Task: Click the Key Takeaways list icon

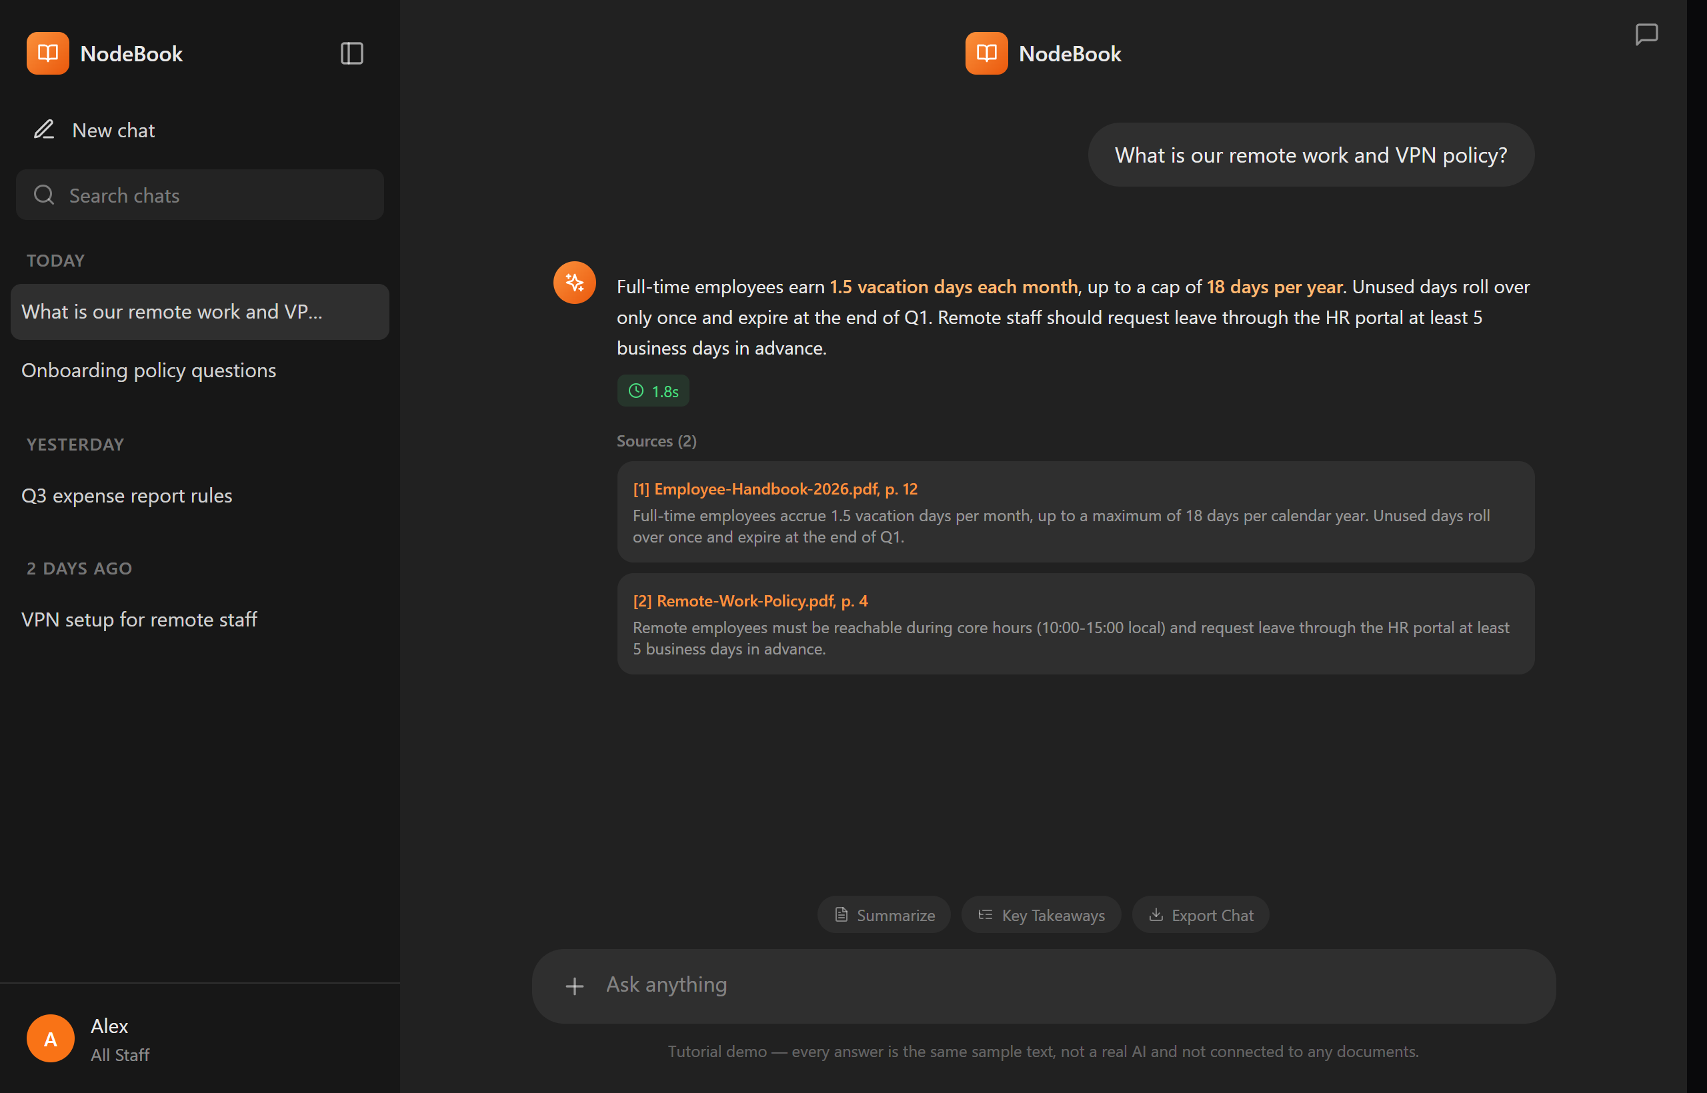Action: point(986,915)
